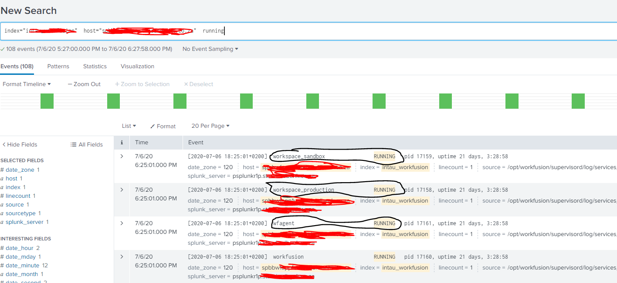Click Zoom Out on the timeline
This screenshot has width=617, height=283.
pos(84,84)
